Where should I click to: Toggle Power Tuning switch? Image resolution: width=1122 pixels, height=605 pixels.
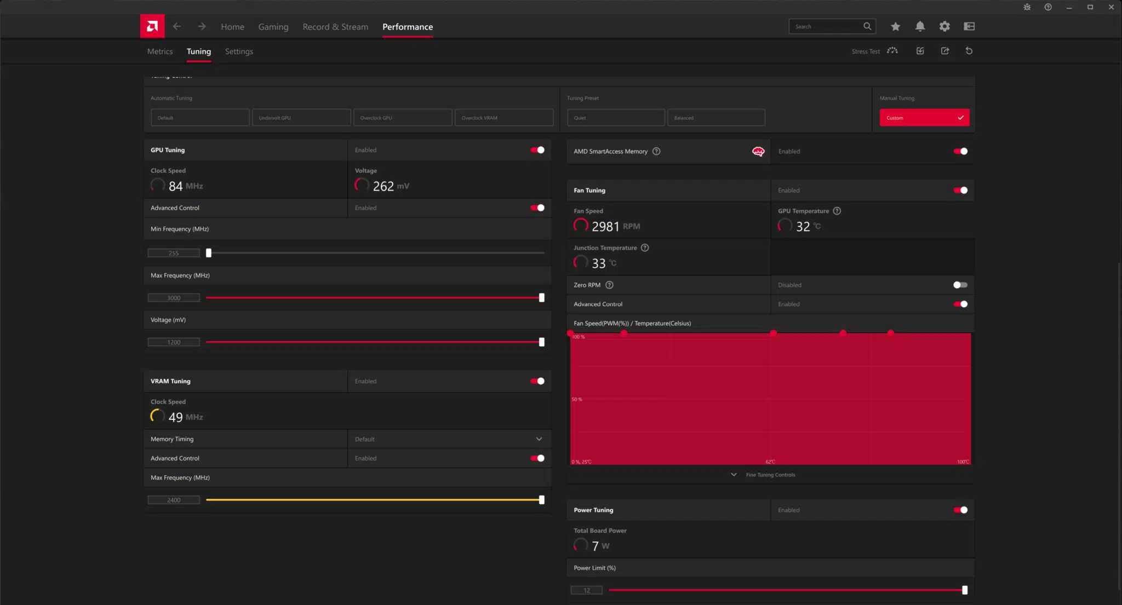pos(960,510)
